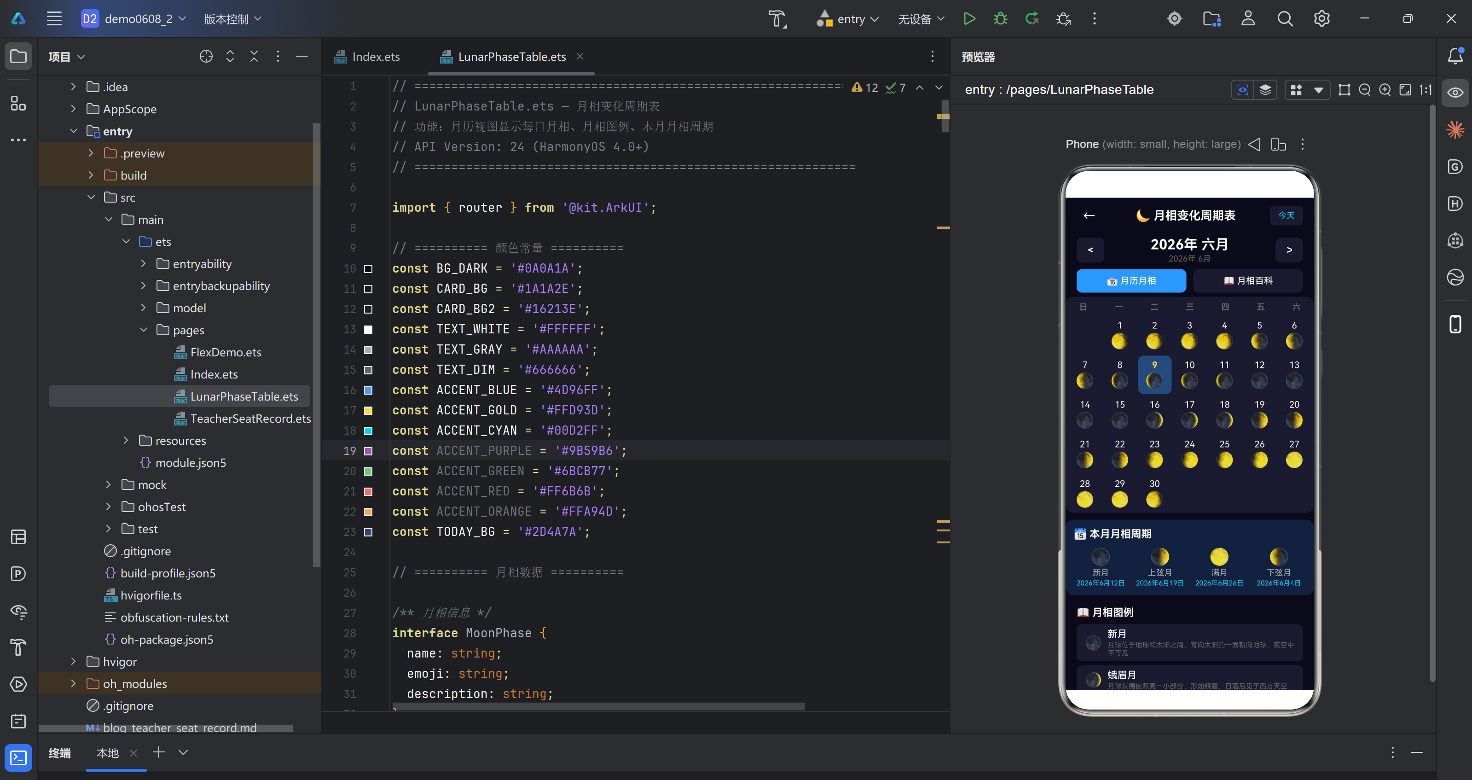The image size is (1472, 780).
Task: Toggle the inspector mode in previewer
Action: (x=1242, y=90)
